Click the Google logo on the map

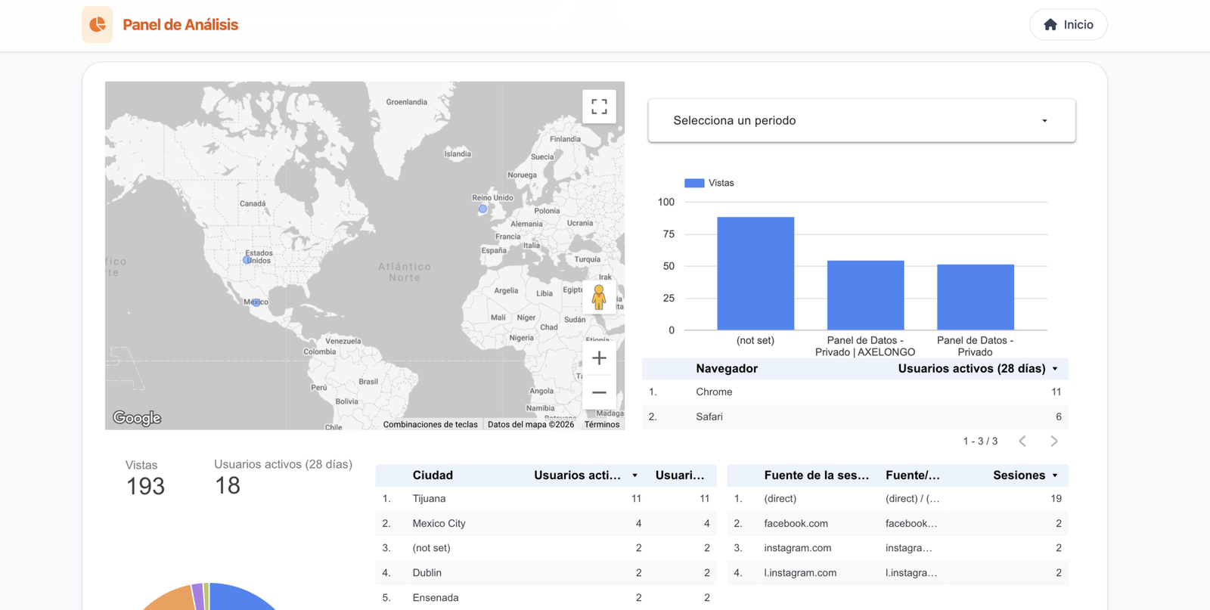point(137,418)
